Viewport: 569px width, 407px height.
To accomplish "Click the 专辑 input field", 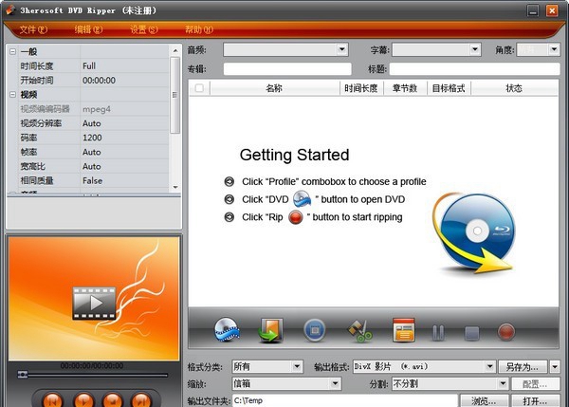I will point(287,69).
